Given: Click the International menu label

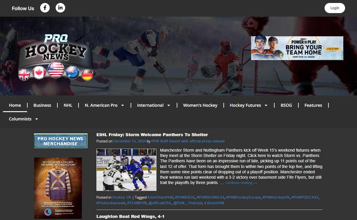Looking at the screenshot, I should click(150, 105).
